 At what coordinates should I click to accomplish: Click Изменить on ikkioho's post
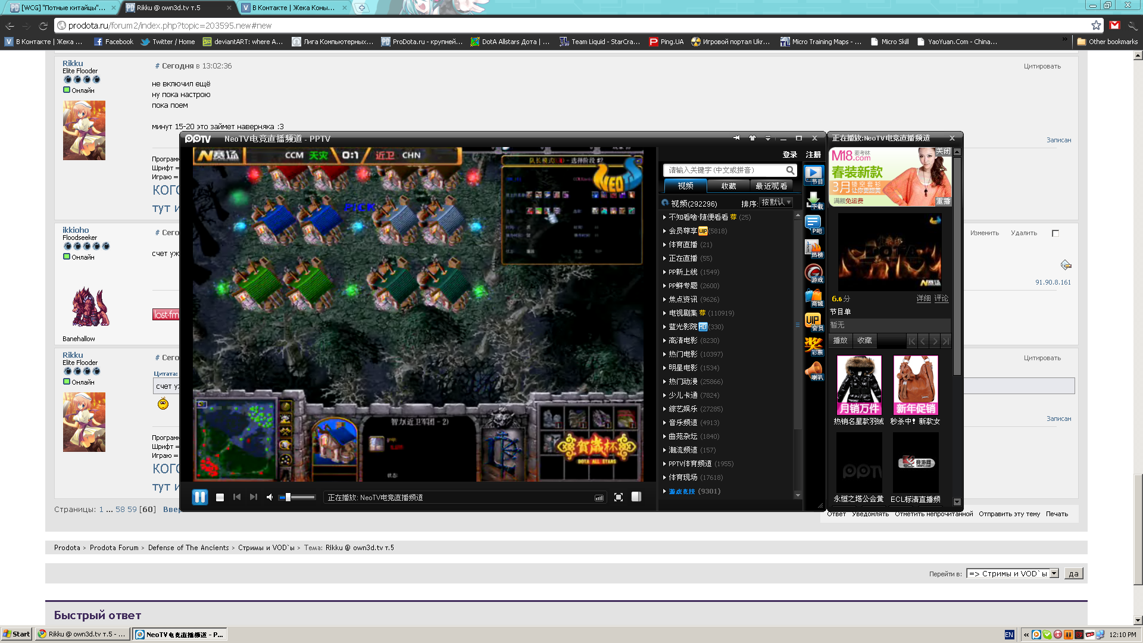coord(985,233)
